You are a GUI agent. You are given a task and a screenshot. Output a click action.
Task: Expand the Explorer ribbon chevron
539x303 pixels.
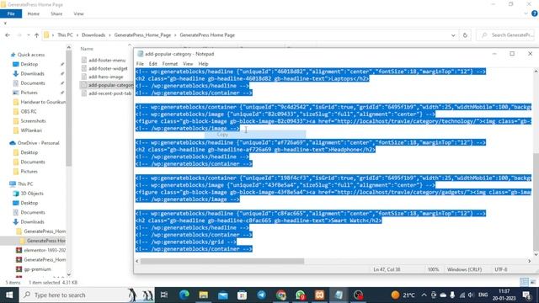[526, 13]
